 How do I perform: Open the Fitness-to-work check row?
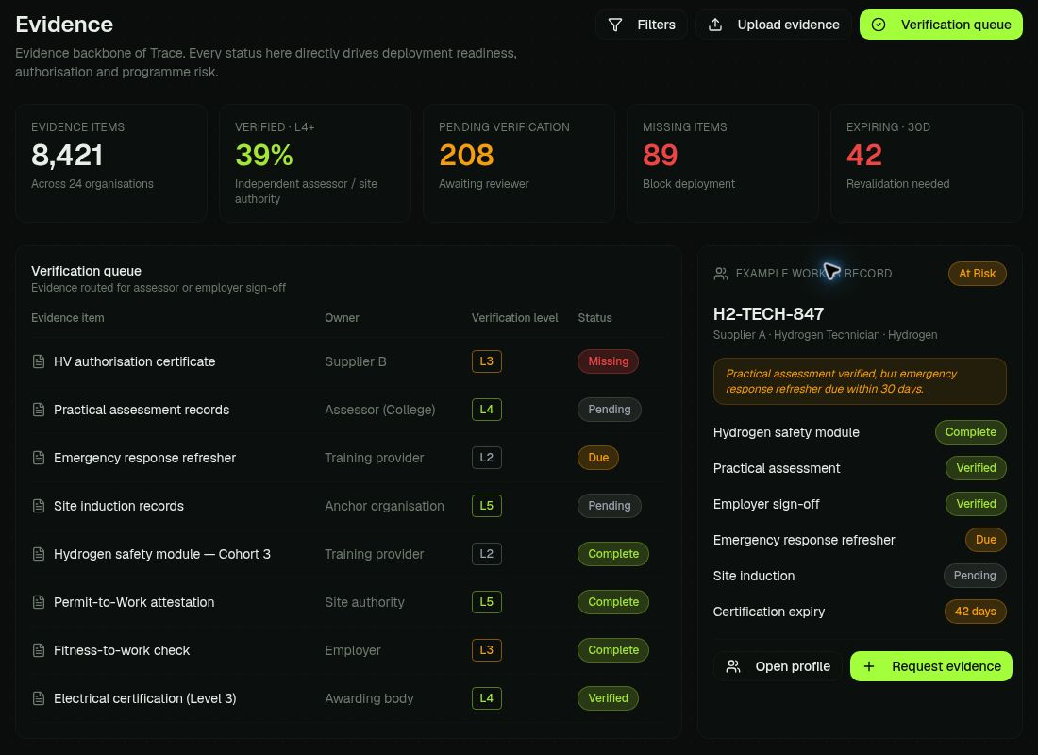348,650
